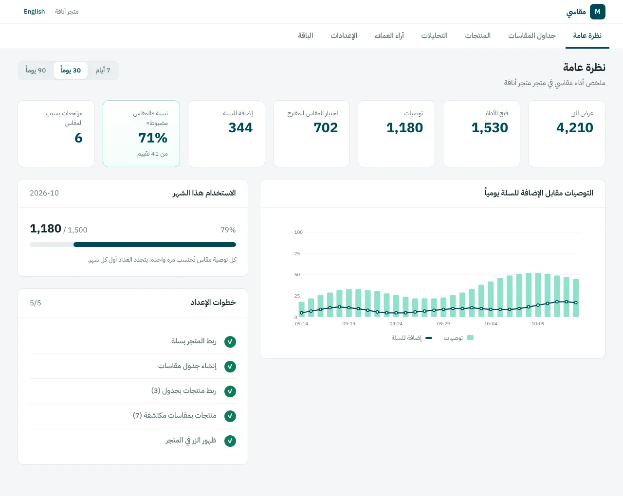This screenshot has height=496, width=623.
Task: Click the usage progress bar at 79%
Action: [x=133, y=245]
